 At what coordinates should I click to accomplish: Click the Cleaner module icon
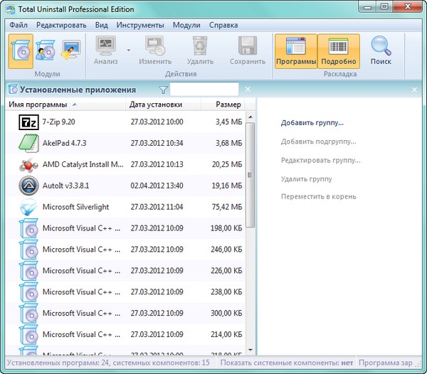point(71,50)
